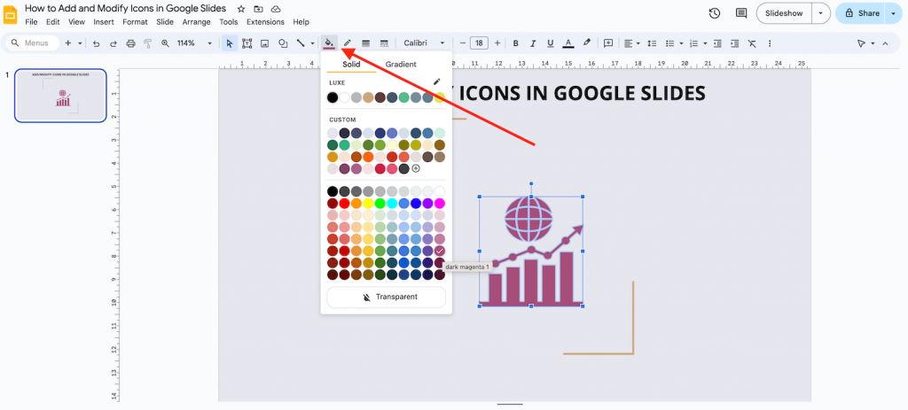Open the Format menu
The image size is (908, 410).
(x=135, y=22)
